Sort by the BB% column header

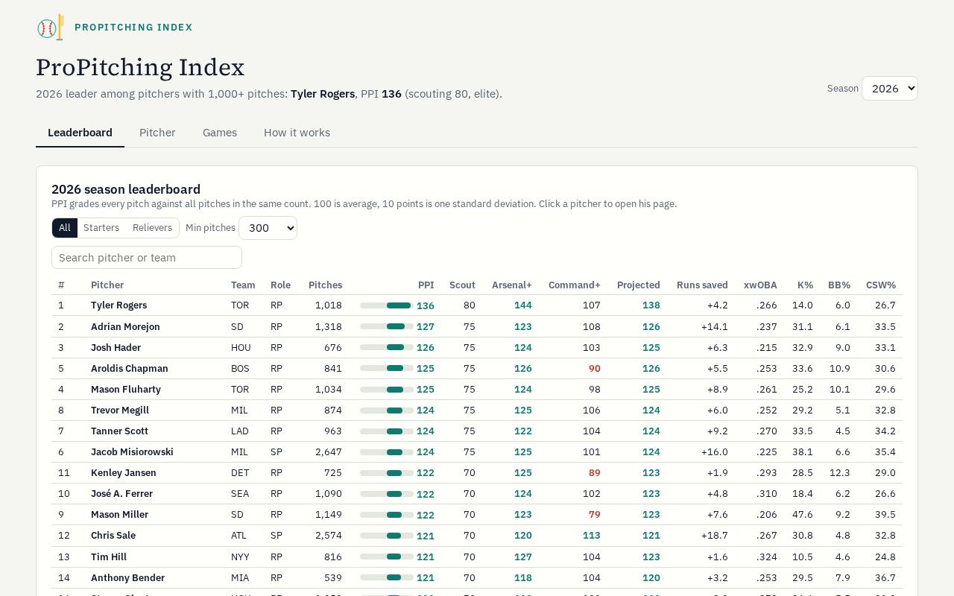click(839, 285)
